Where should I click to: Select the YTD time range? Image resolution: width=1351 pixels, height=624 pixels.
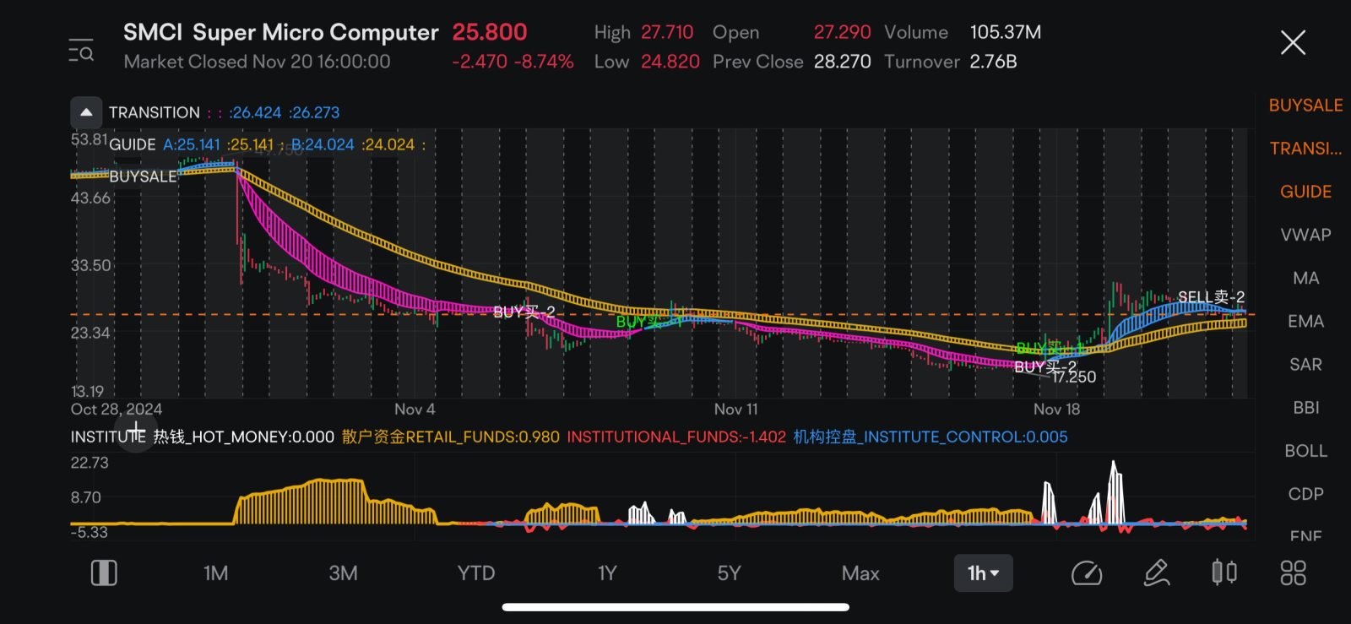point(475,573)
